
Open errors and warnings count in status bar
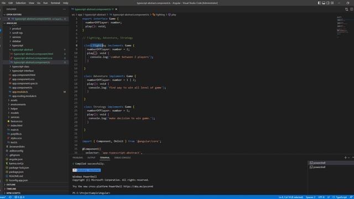coord(19,197)
